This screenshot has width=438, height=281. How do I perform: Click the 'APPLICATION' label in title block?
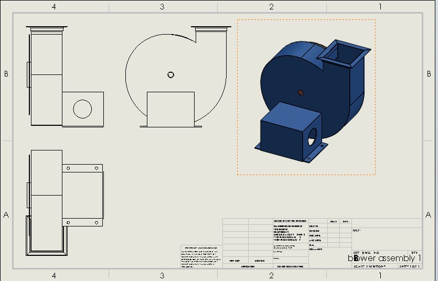point(248,267)
